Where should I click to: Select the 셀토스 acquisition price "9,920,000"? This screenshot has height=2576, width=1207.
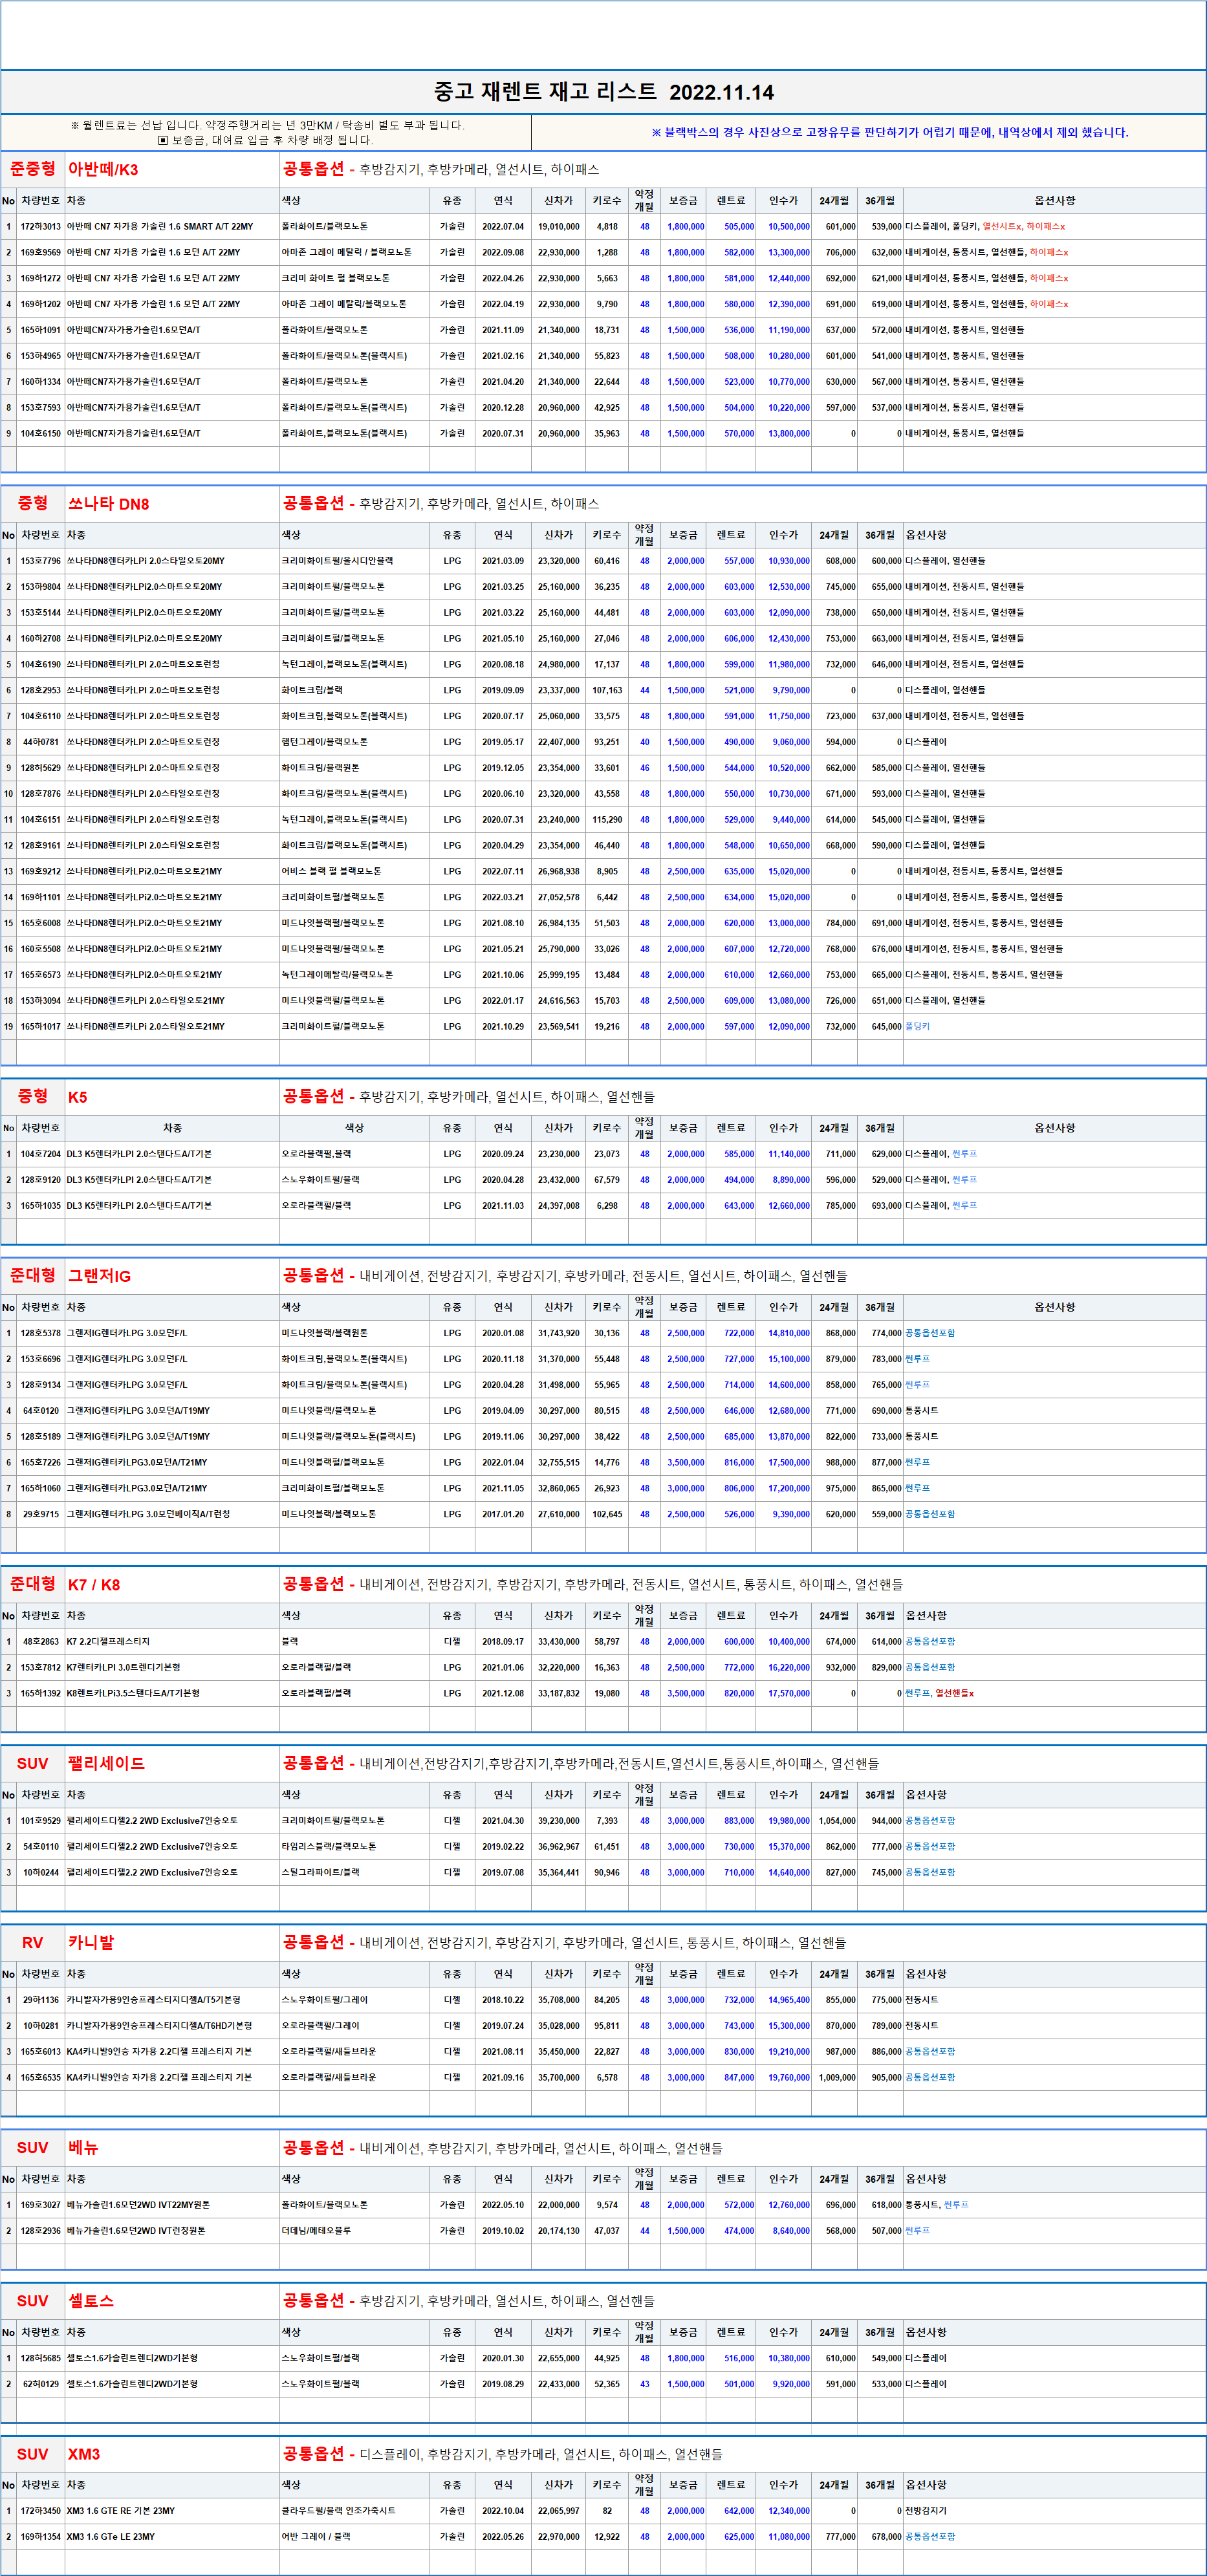click(791, 2384)
